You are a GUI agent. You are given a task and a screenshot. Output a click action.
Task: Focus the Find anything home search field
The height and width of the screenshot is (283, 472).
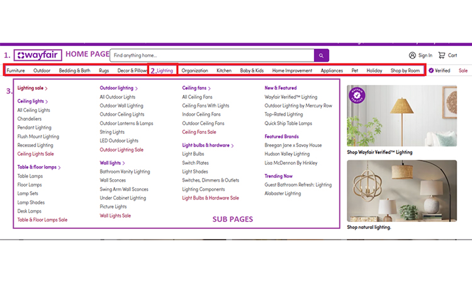pos(212,55)
